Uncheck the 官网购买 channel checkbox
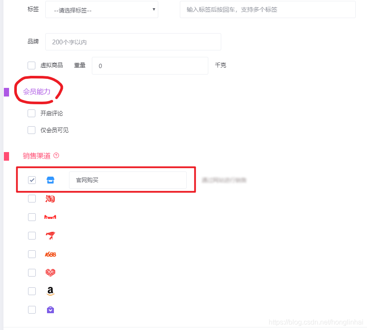The width and height of the screenshot is (367, 330). [32, 180]
